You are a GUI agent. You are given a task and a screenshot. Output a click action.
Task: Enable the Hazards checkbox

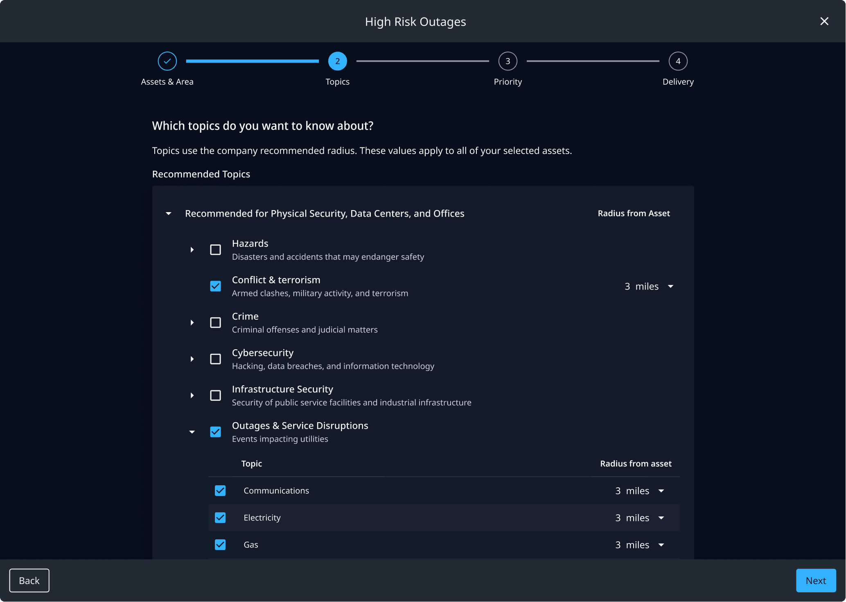[215, 250]
